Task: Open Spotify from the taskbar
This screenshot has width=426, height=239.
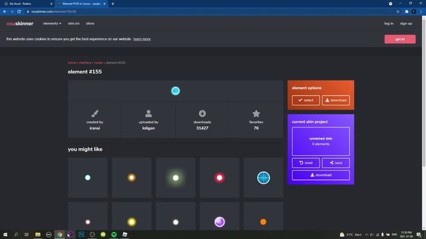Action: click(x=114, y=234)
